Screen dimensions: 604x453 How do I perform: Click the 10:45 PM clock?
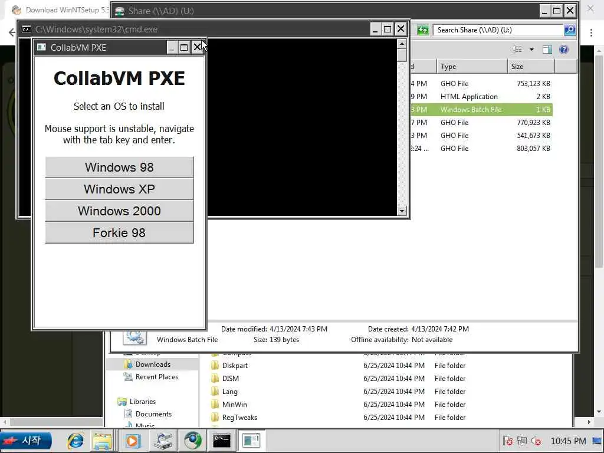[x=568, y=441]
